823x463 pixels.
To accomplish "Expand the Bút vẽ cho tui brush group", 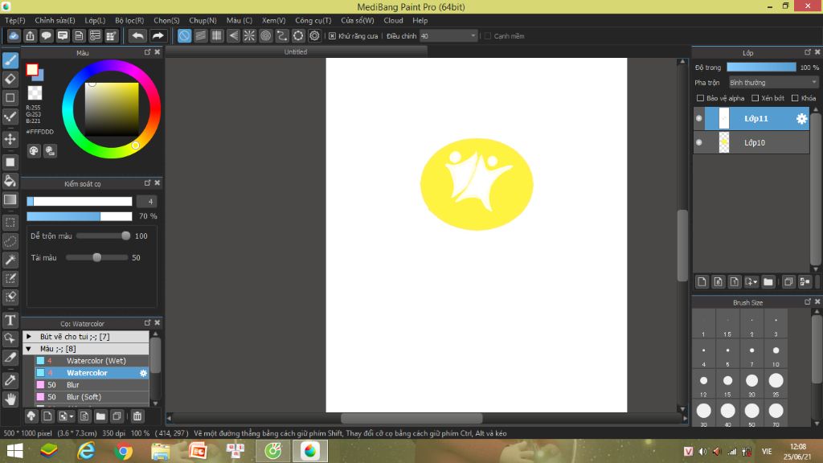I will pyautogui.click(x=29, y=337).
